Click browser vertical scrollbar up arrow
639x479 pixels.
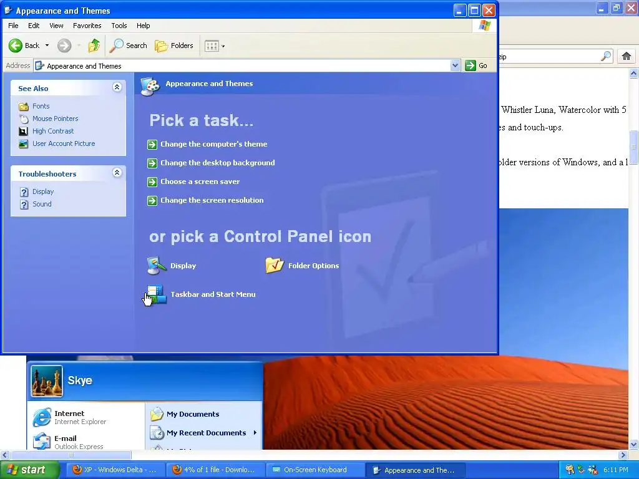[634, 74]
